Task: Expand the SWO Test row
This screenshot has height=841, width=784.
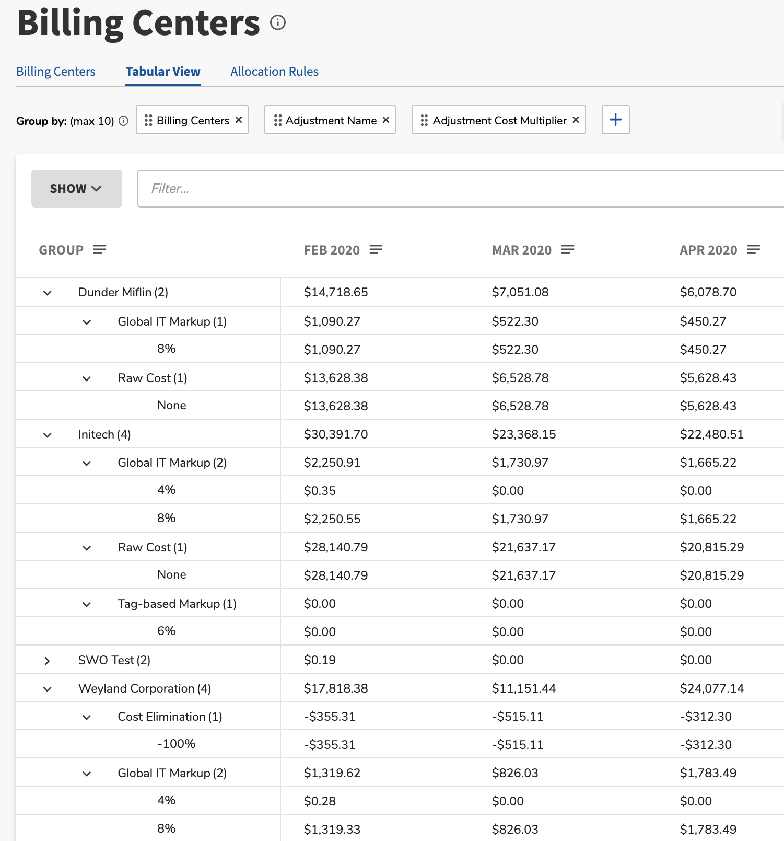Action: pyautogui.click(x=47, y=661)
